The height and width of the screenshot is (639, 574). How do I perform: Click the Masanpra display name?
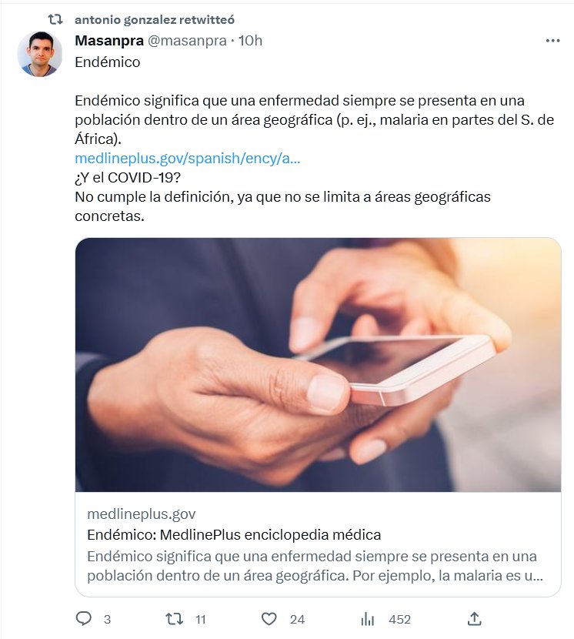click(x=109, y=40)
